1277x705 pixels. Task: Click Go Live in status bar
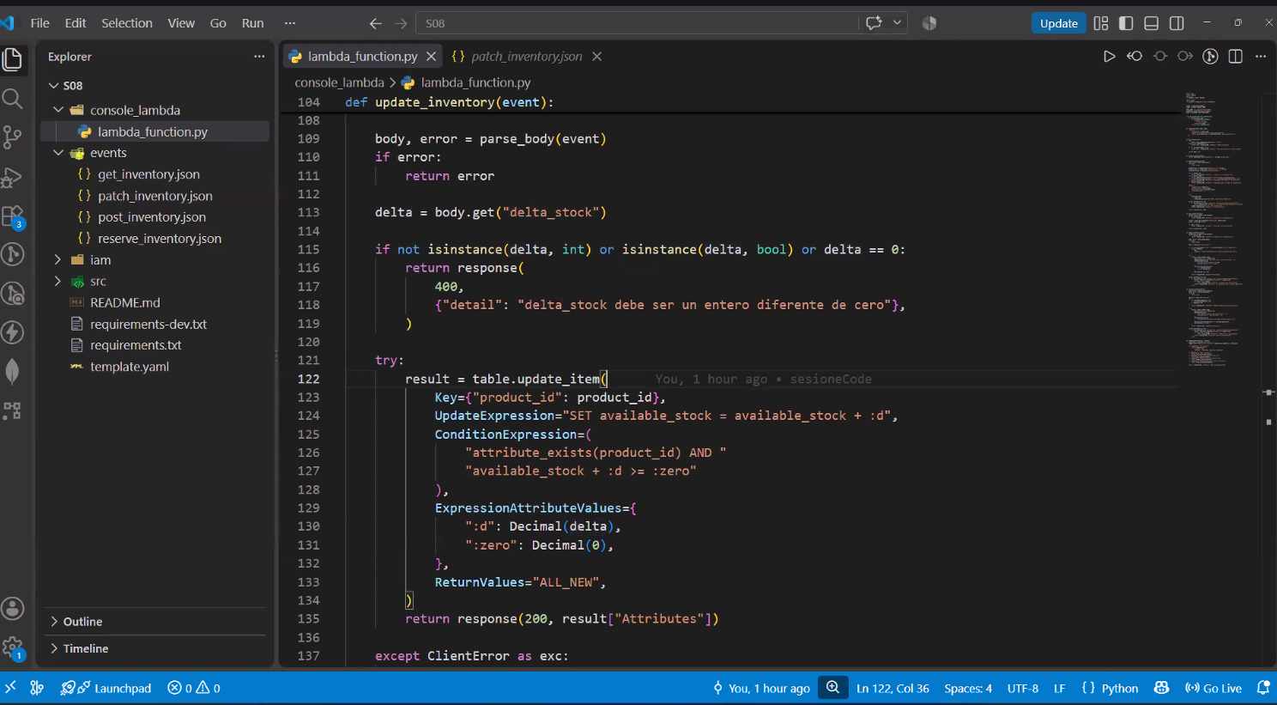[x=1213, y=688]
